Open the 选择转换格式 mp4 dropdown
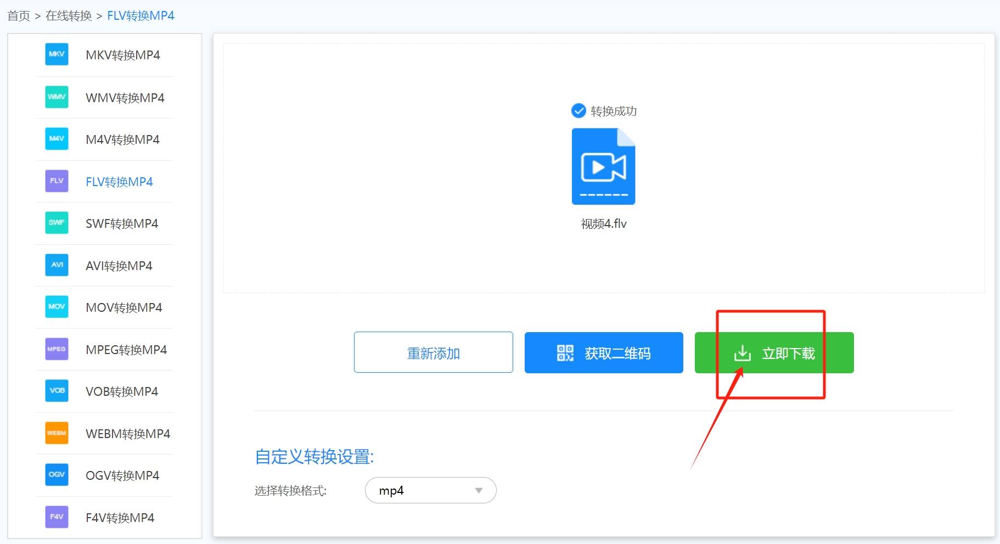 (x=430, y=490)
